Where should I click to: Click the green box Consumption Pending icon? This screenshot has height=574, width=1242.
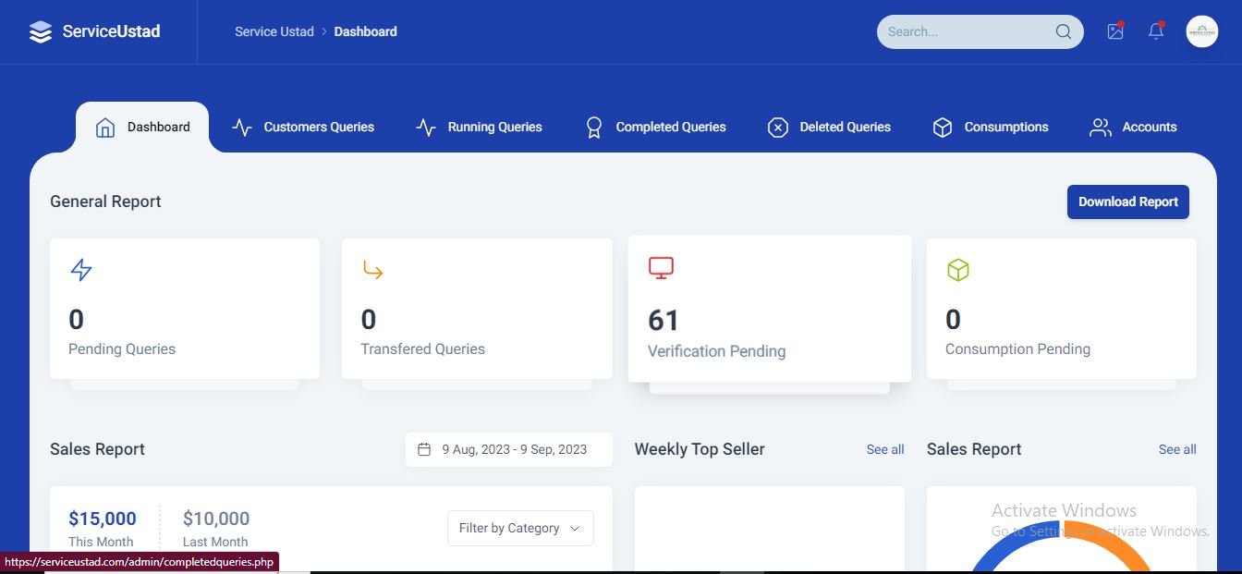point(957,270)
